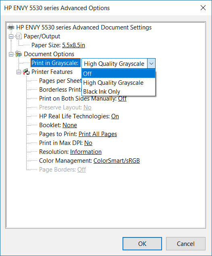Open the Print in Grayscale dropdown arrow
The height and width of the screenshot is (256, 212).
(x=151, y=63)
